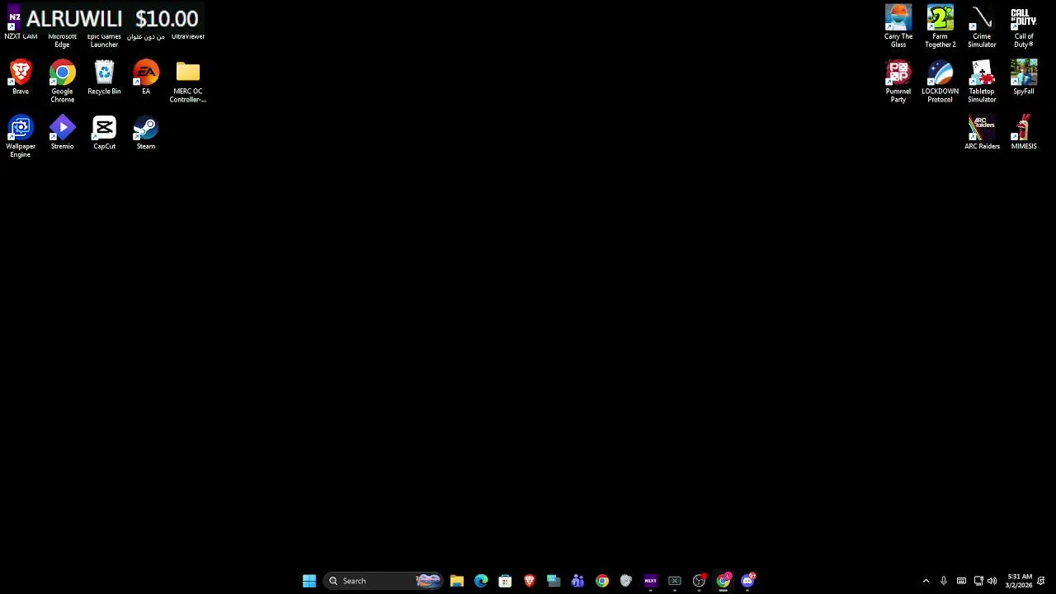This screenshot has height=594, width=1056.
Task: Open the clock showing 5:31 AM
Action: (x=1019, y=581)
